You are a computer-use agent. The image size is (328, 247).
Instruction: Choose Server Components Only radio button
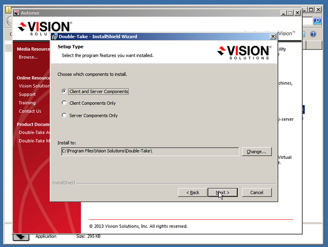click(x=64, y=115)
